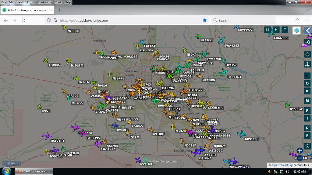Screen dimensions: 312x175
Task: Toggle the K map option
Action: click(307, 91)
